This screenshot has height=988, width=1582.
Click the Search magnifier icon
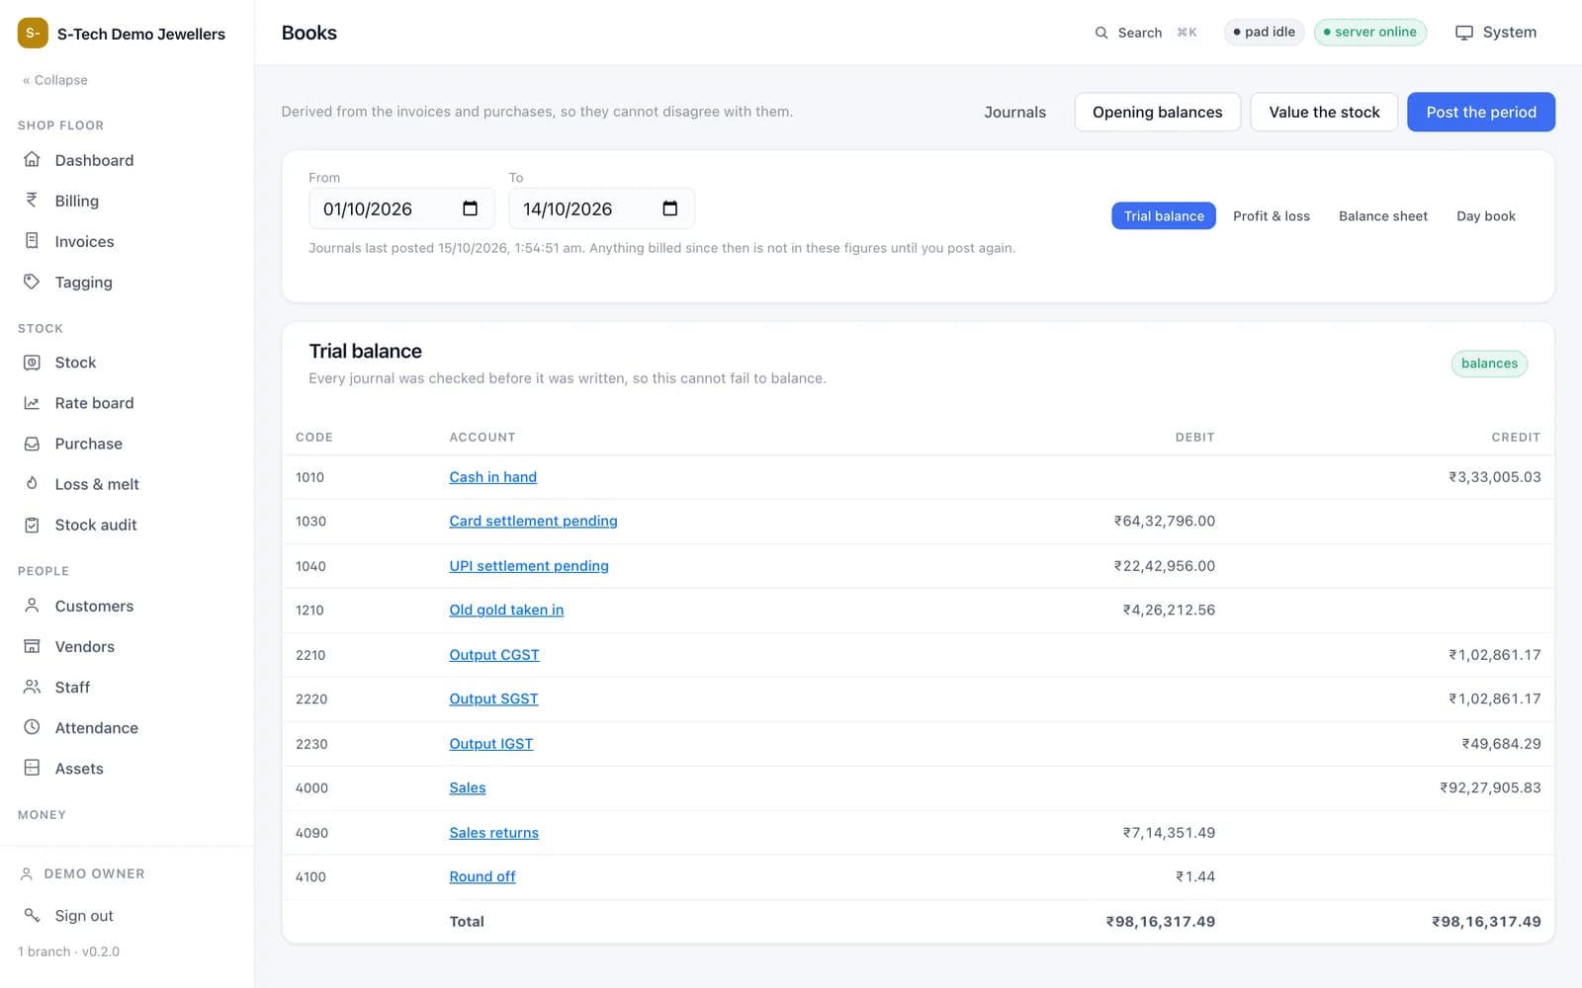[1101, 33]
